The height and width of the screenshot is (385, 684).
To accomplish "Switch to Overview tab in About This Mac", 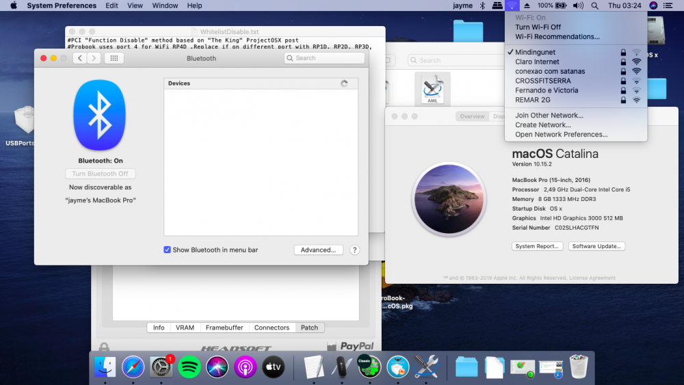I will 472,116.
